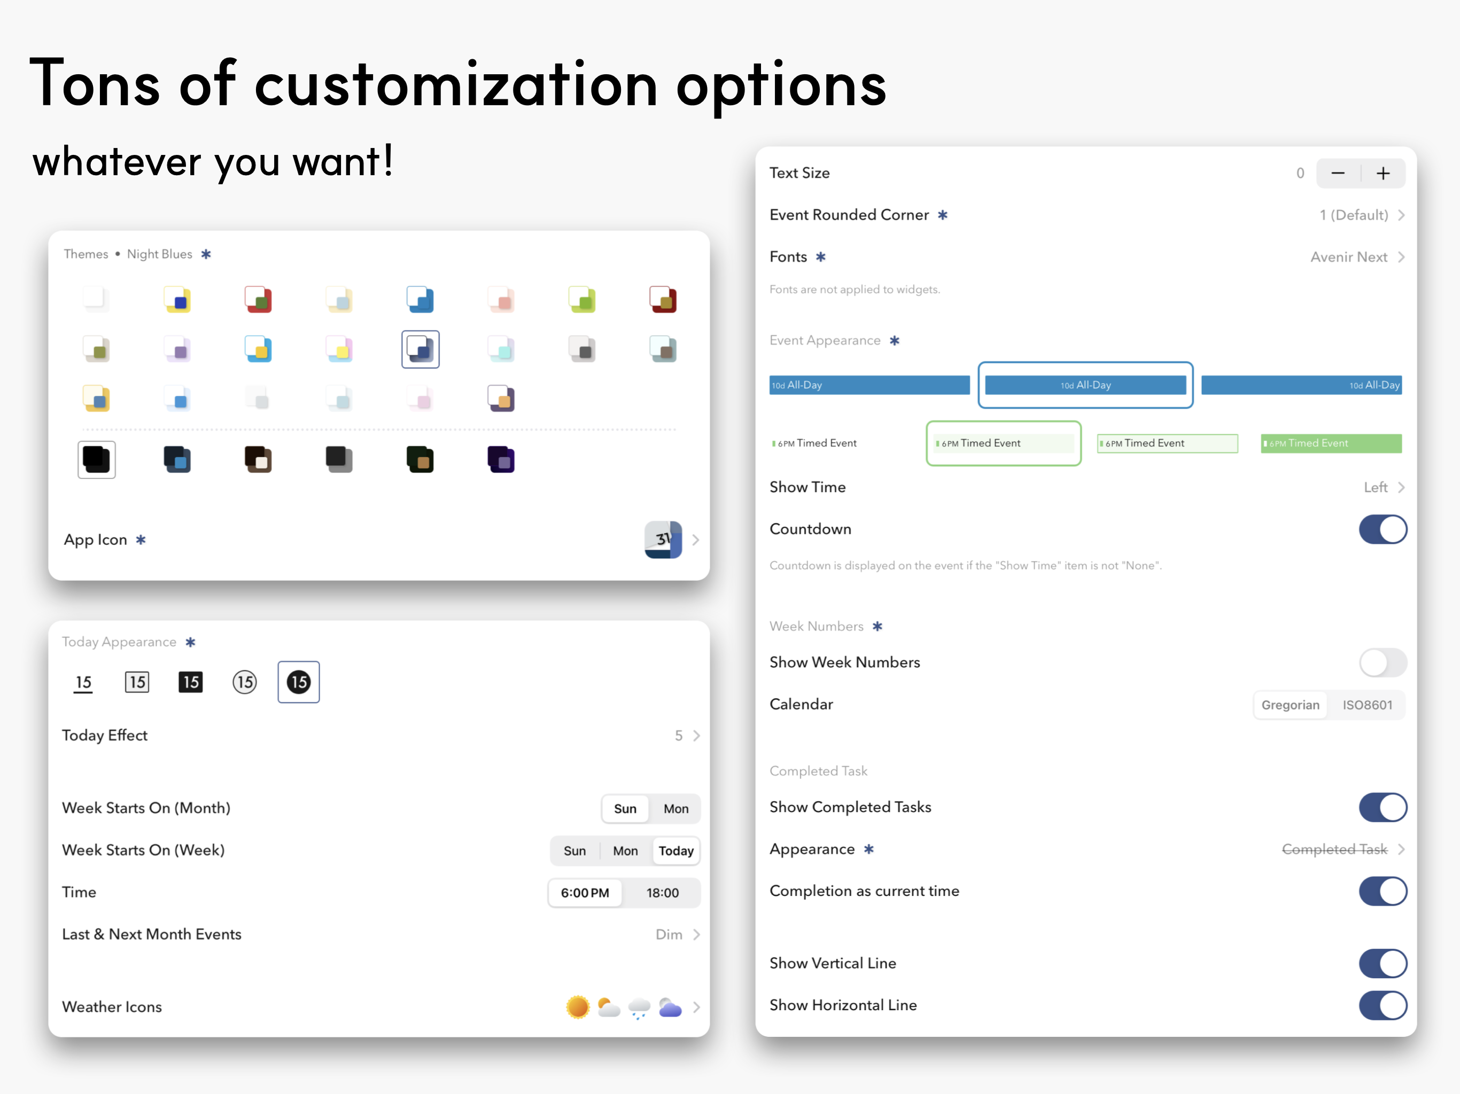1460x1094 pixels.
Task: Decrease text size with minus button
Action: point(1338,174)
